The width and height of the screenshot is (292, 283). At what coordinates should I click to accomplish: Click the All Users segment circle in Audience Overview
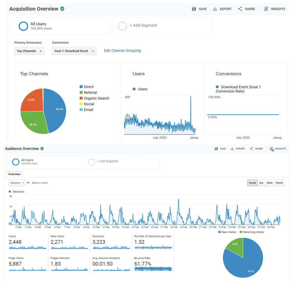16,162
